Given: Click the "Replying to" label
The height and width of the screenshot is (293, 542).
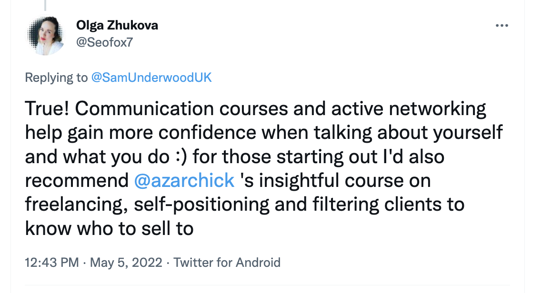Looking at the screenshot, I should coord(56,78).
